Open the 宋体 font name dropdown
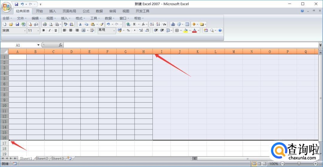This screenshot has width=323, height=167. tap(25, 31)
